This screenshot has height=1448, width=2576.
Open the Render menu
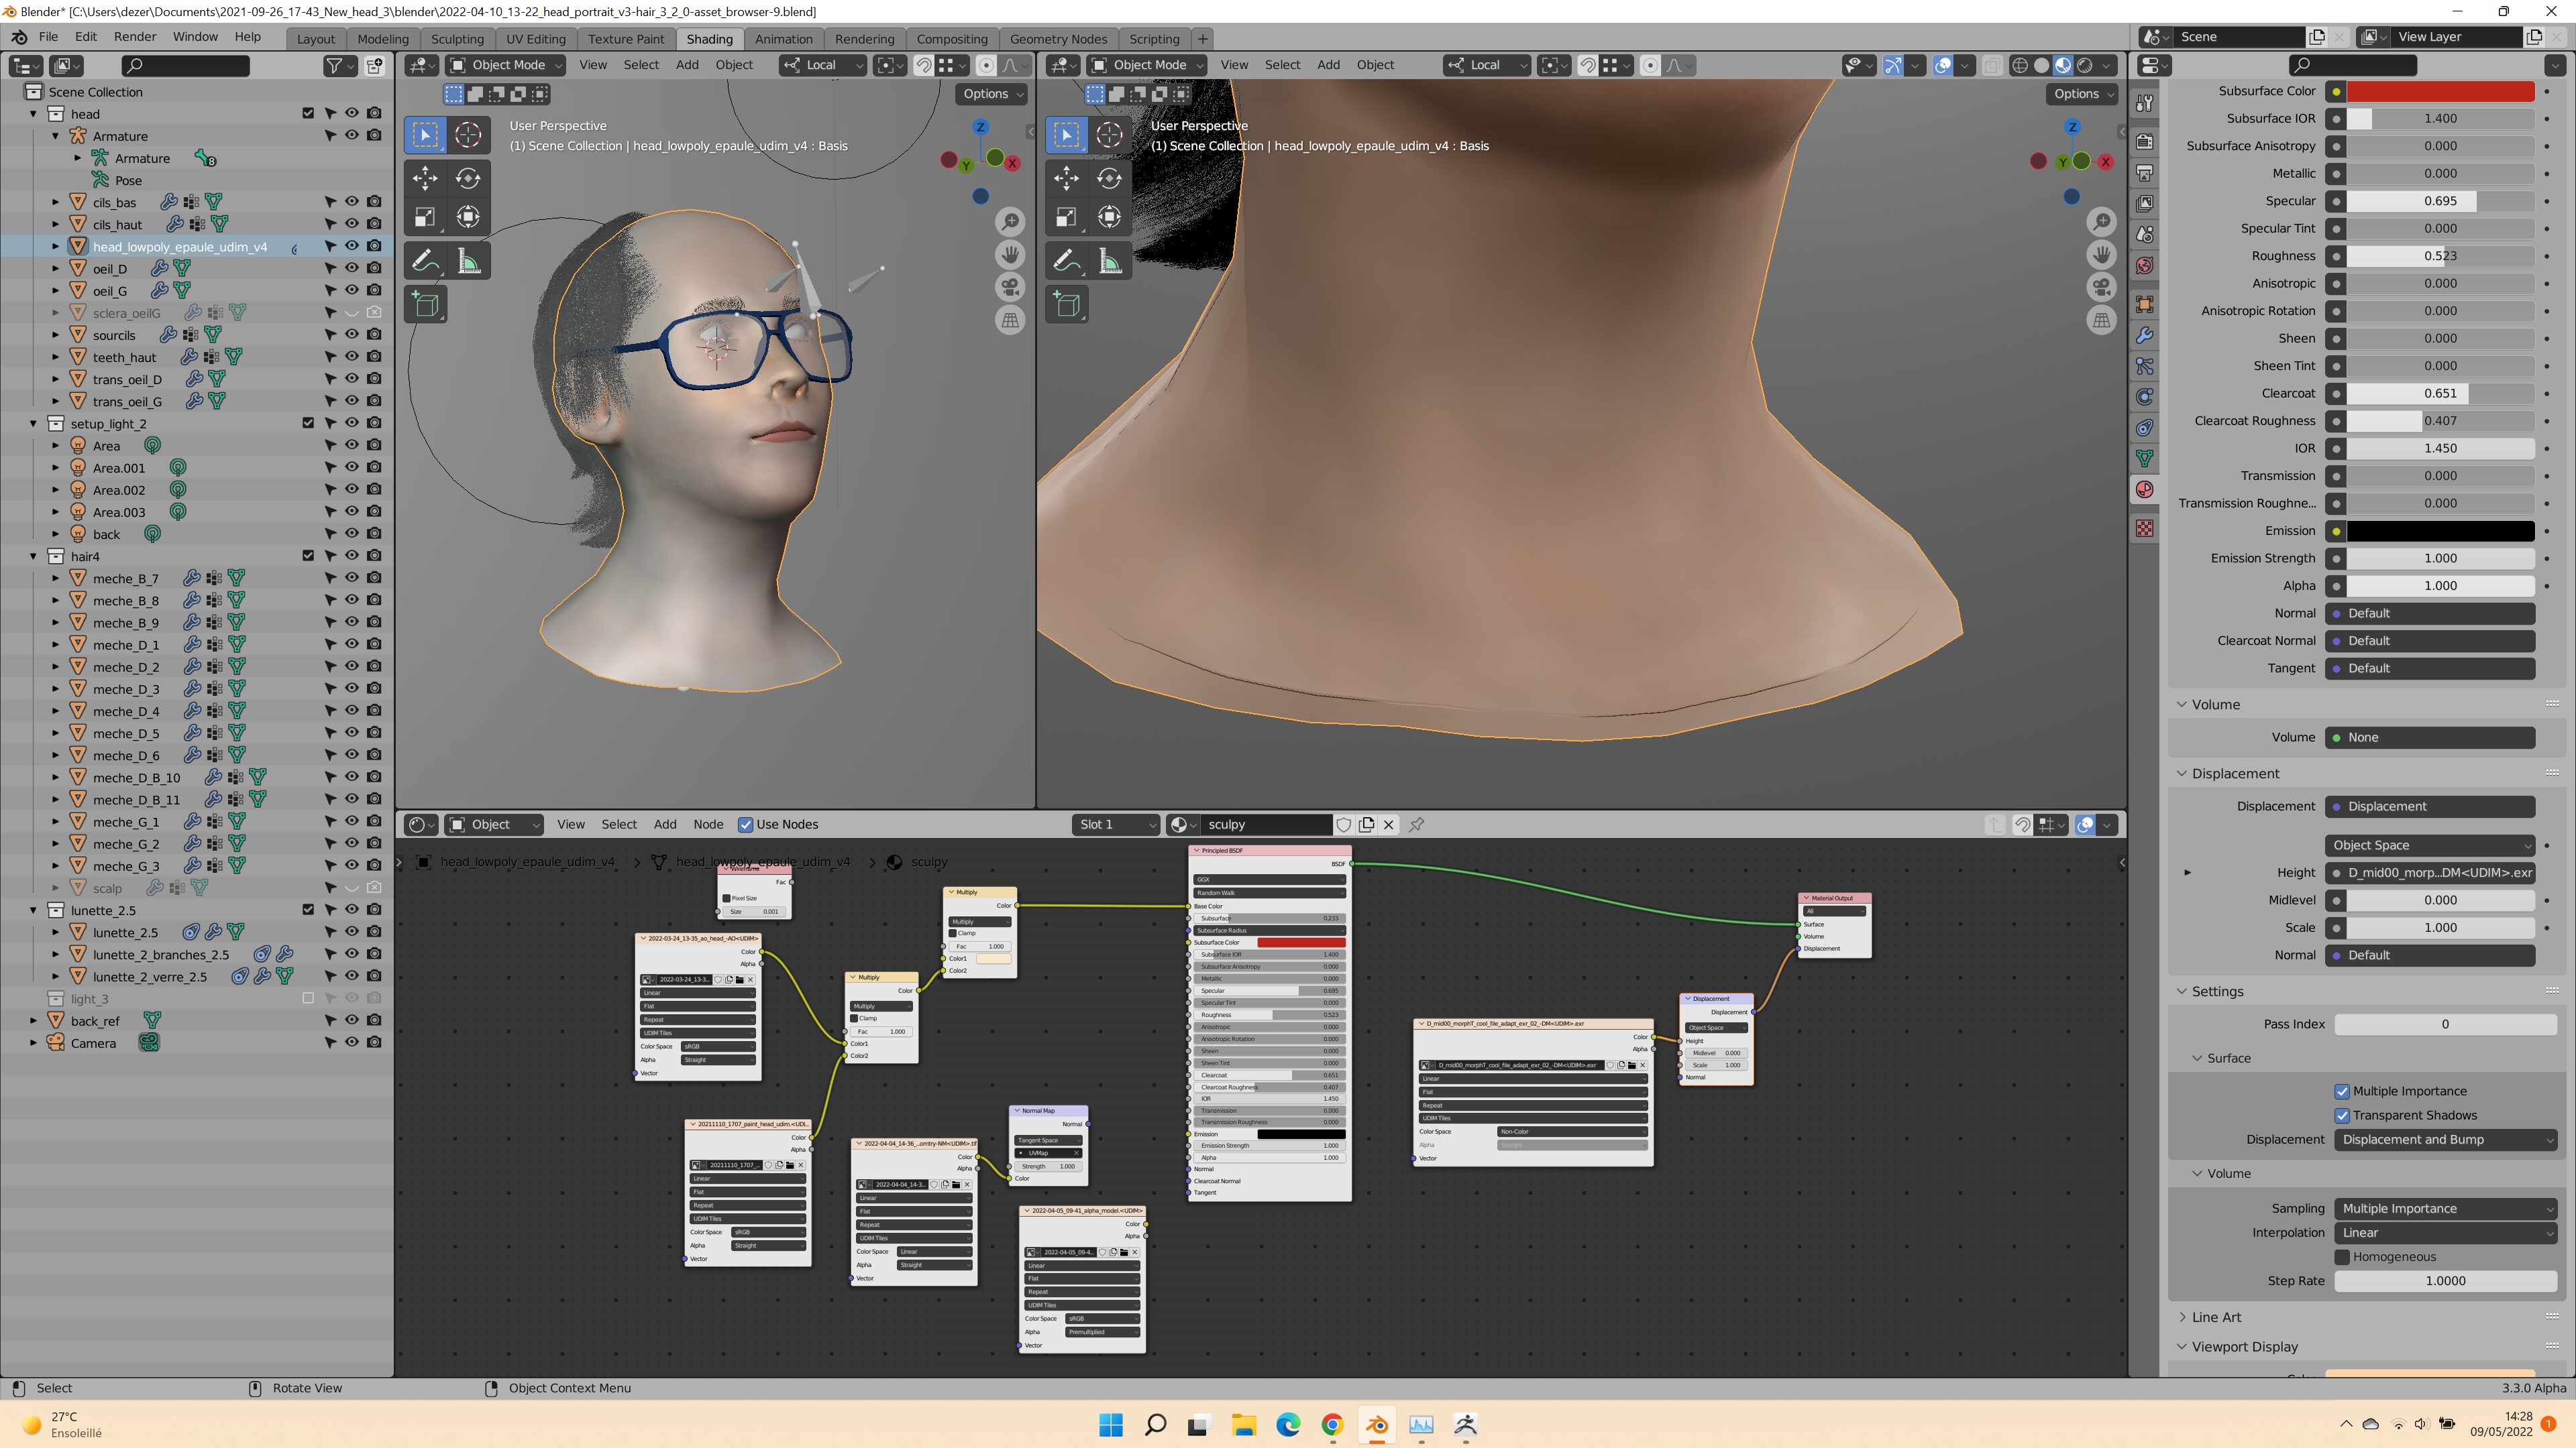click(x=134, y=37)
